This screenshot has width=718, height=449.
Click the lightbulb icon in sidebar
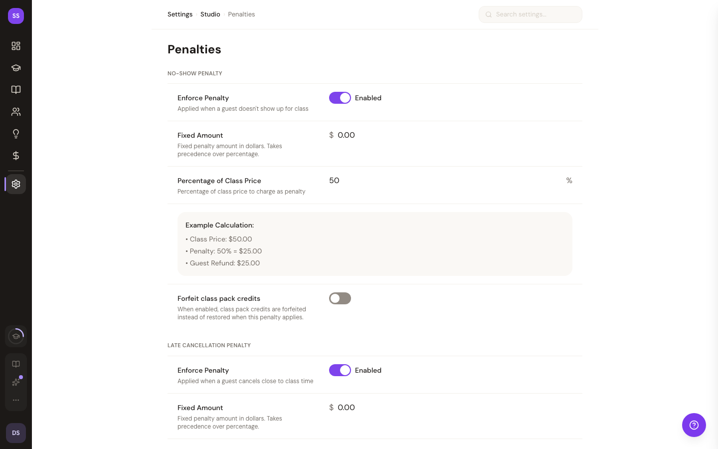pos(16,134)
